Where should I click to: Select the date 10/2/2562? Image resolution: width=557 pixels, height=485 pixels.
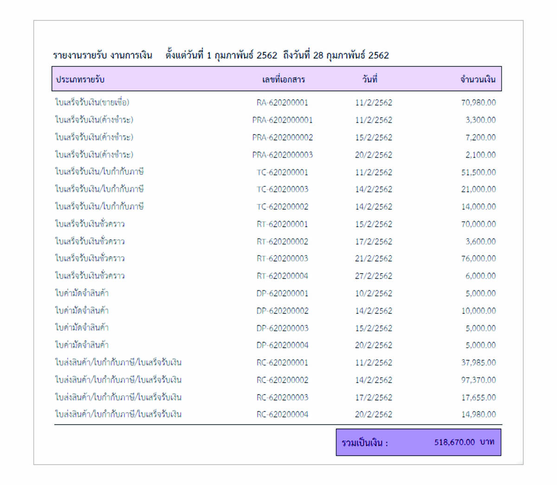373,294
